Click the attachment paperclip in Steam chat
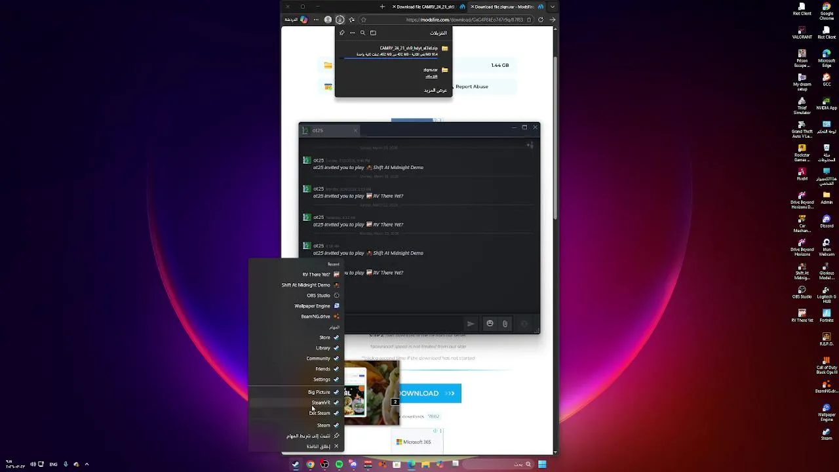 tap(505, 323)
